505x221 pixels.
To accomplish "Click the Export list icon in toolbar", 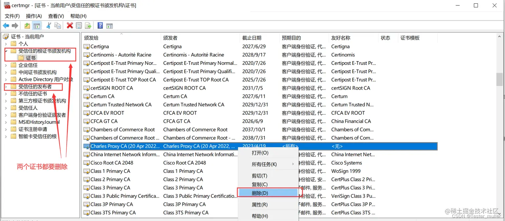I will tap(88, 26).
